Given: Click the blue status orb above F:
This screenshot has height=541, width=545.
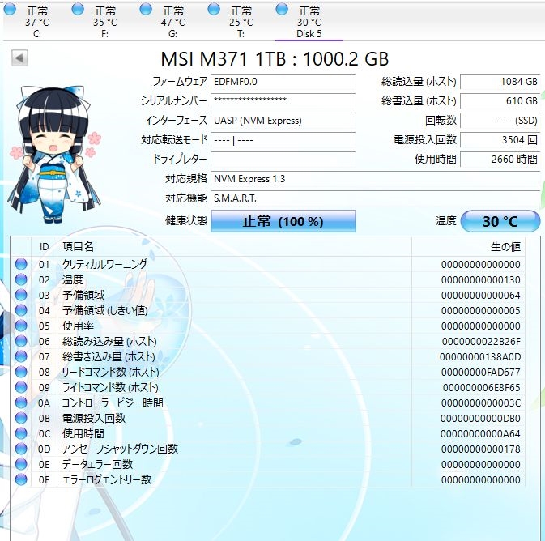Looking at the screenshot, I should (x=78, y=9).
